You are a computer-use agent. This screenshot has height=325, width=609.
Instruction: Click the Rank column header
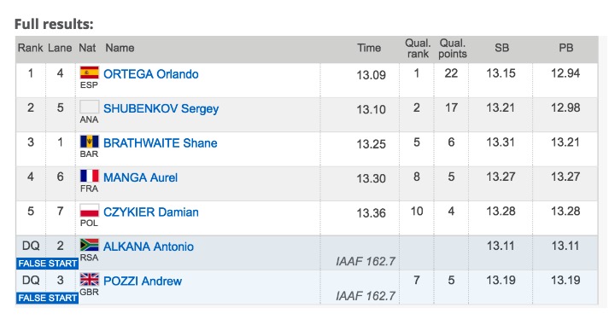tap(30, 48)
